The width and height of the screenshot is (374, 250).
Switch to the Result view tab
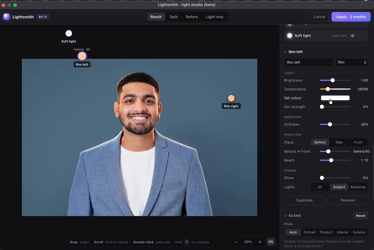pos(156,17)
